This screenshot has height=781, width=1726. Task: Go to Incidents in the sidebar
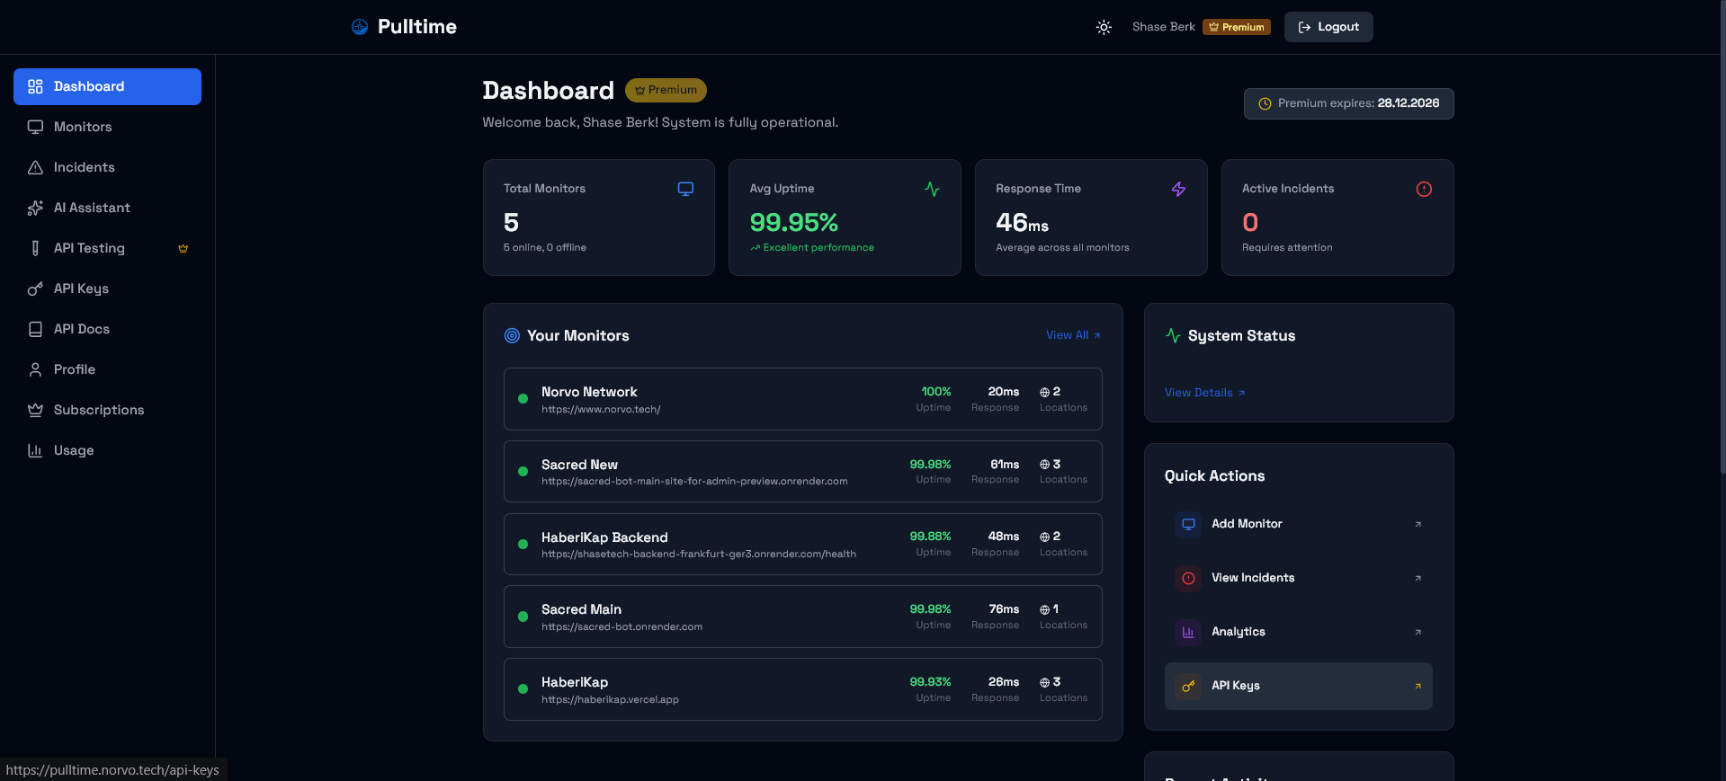coord(107,167)
